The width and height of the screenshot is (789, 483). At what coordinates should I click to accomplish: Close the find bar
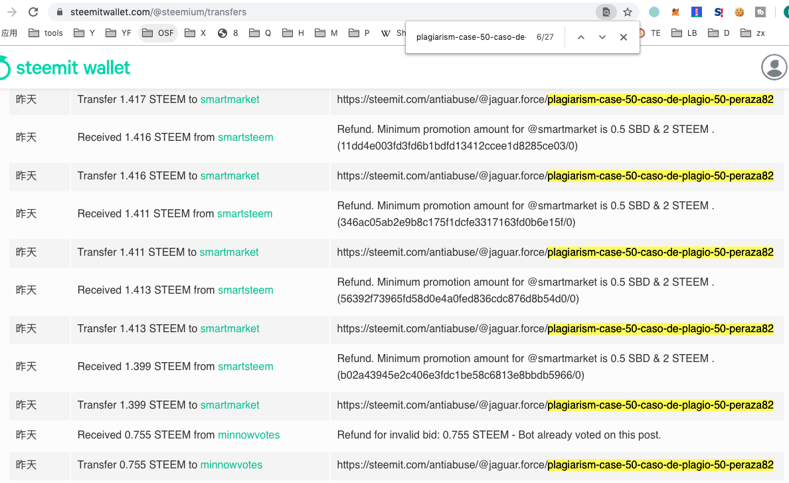pos(624,37)
